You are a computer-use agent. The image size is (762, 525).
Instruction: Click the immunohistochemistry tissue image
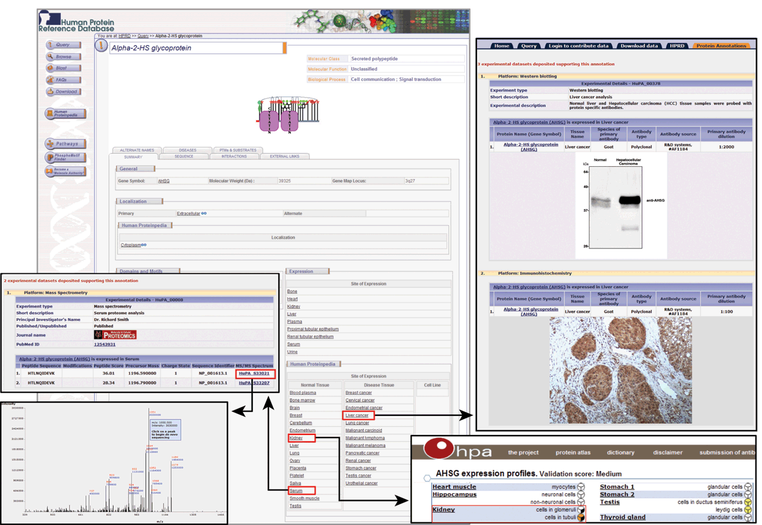(620, 370)
